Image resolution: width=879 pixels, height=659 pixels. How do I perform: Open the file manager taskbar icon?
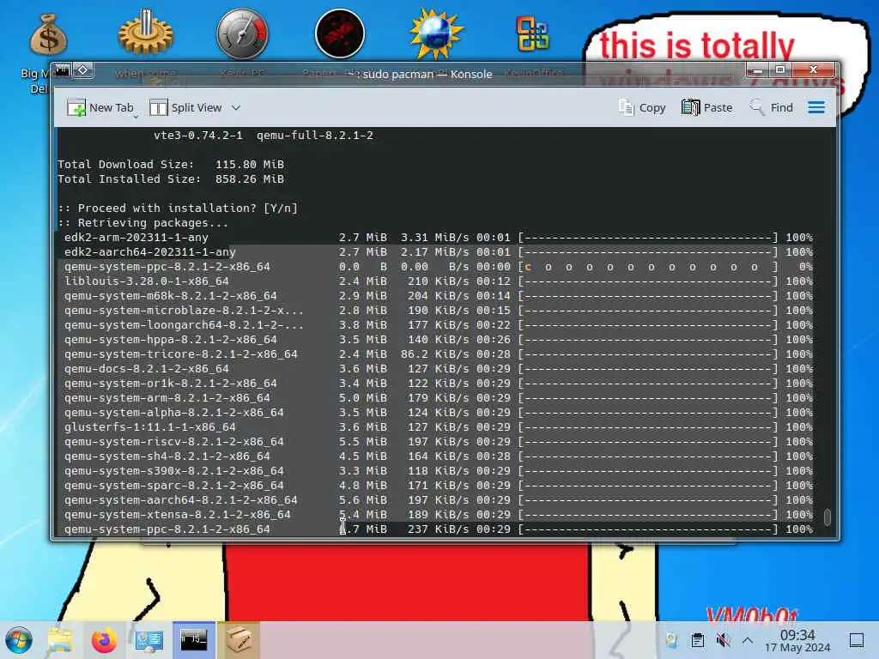(x=60, y=640)
